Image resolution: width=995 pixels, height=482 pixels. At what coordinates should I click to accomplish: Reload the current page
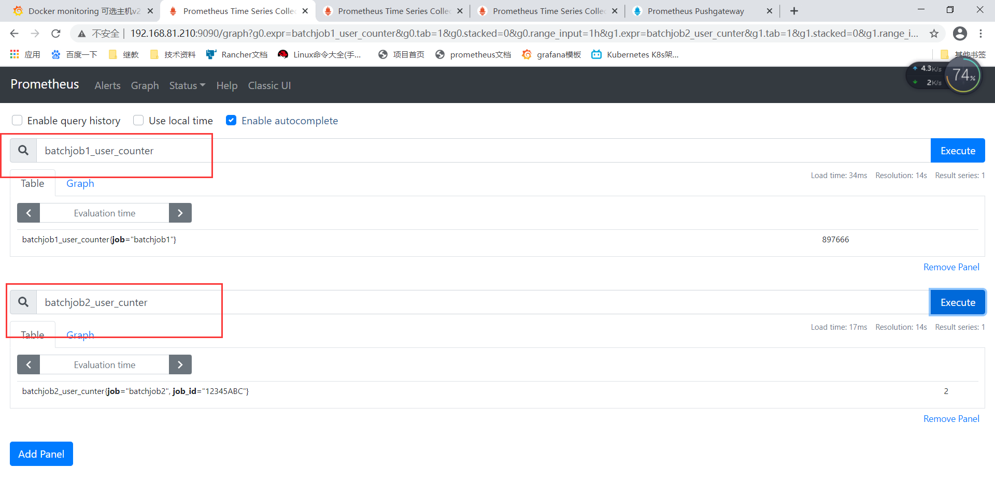[x=56, y=33]
